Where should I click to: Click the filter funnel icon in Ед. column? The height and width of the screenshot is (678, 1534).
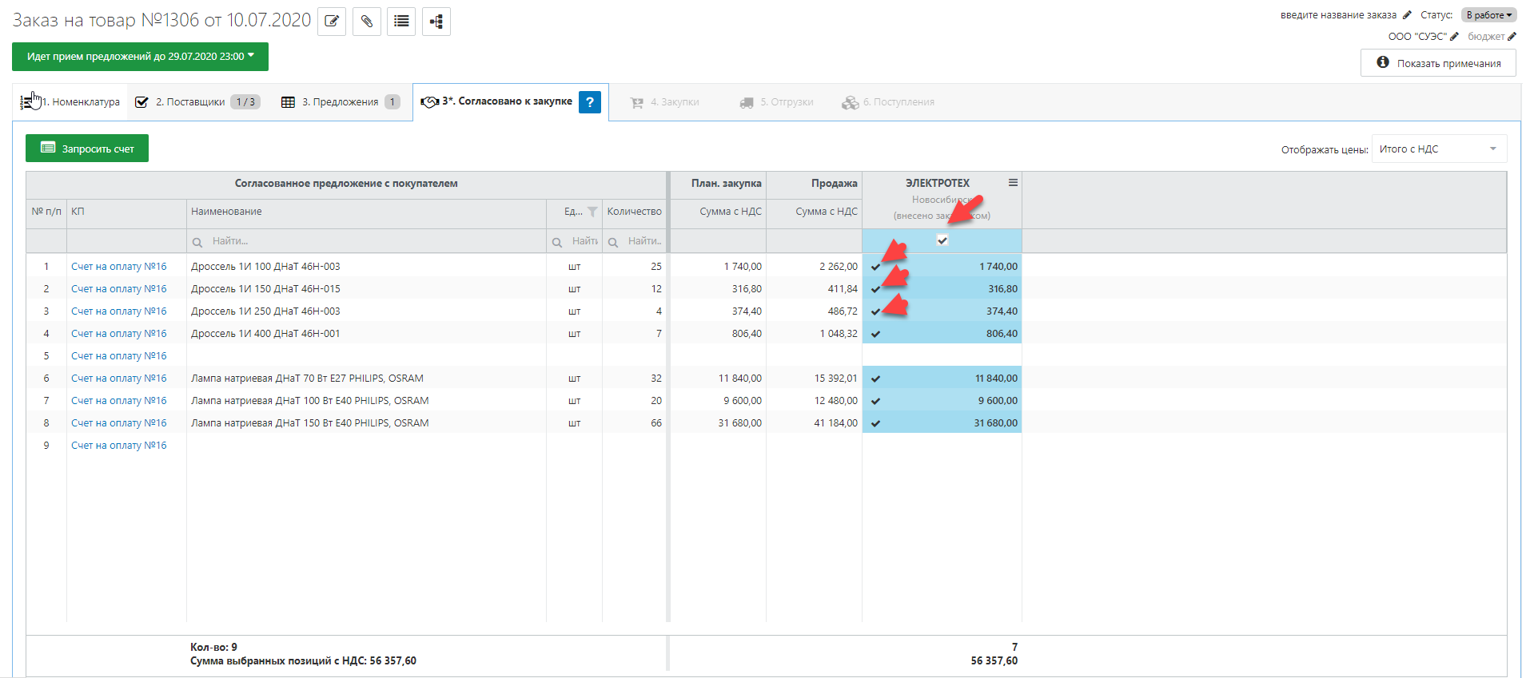592,212
